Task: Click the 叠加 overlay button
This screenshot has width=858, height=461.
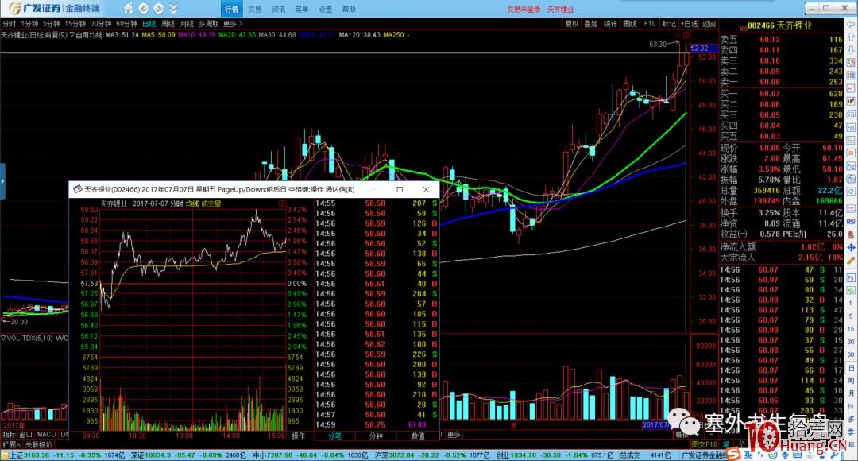Action: pyautogui.click(x=591, y=24)
